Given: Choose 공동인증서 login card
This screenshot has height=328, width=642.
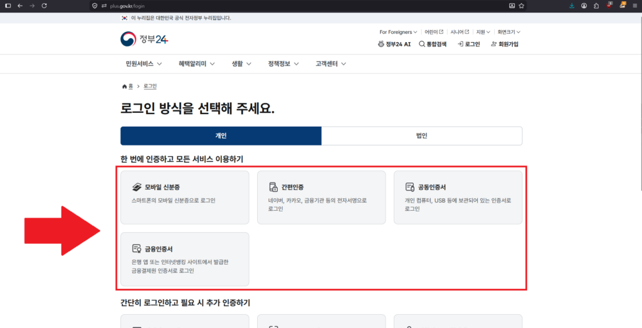Looking at the screenshot, I should pyautogui.click(x=458, y=198).
